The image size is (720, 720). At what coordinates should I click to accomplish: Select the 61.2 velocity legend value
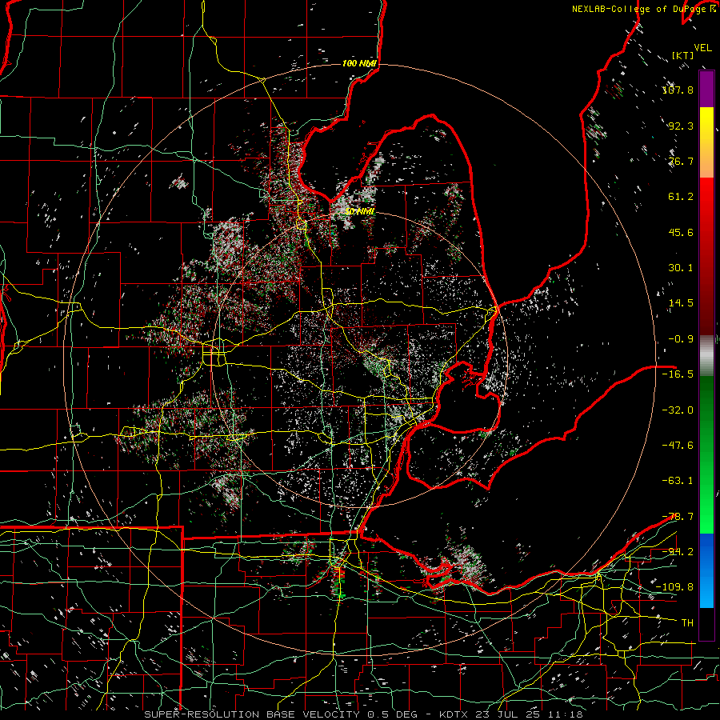pyautogui.click(x=681, y=197)
